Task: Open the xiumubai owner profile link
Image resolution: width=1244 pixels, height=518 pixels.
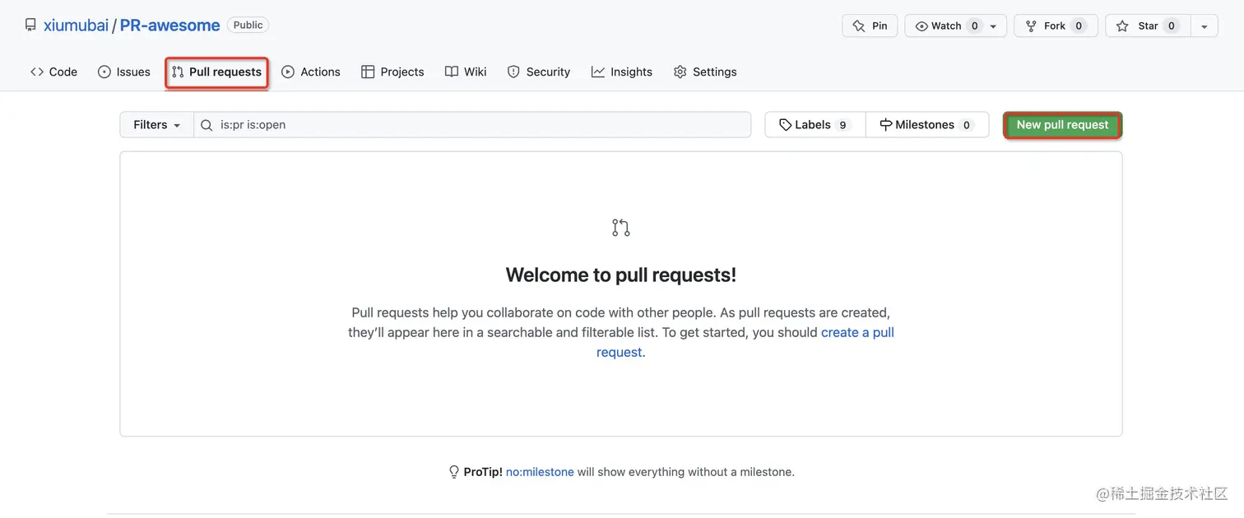Action: (76, 25)
